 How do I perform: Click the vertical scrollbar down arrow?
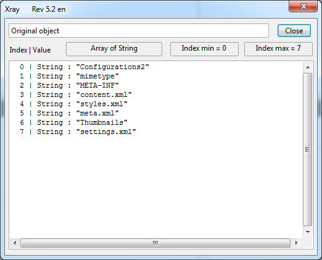click(308, 232)
